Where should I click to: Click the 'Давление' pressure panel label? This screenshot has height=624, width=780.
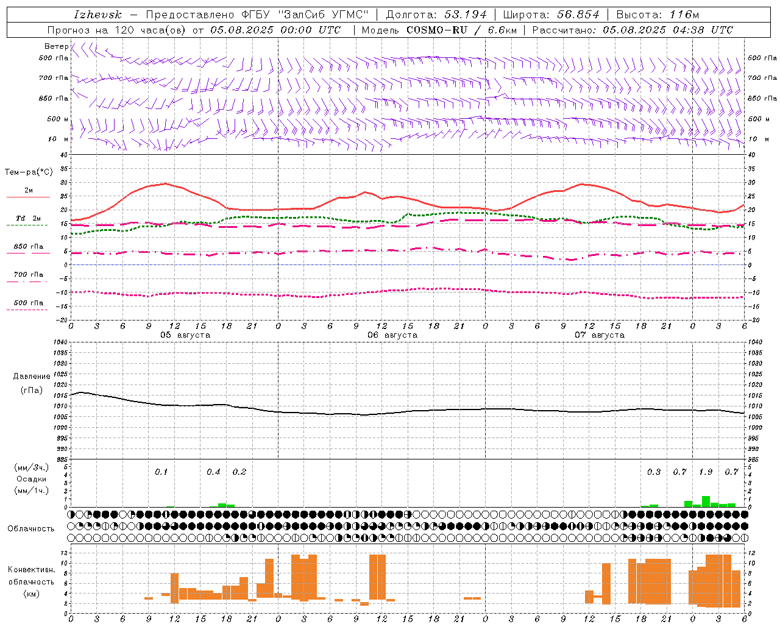pyautogui.click(x=32, y=377)
